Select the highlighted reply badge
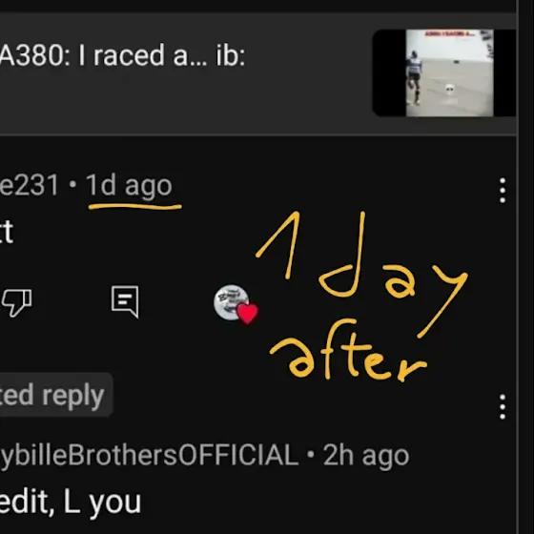The image size is (534, 534). pos(56,395)
